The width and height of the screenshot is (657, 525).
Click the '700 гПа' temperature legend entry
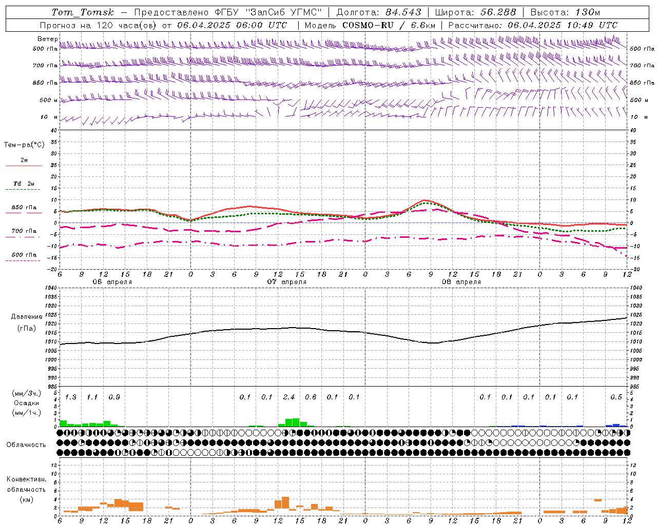(x=24, y=231)
